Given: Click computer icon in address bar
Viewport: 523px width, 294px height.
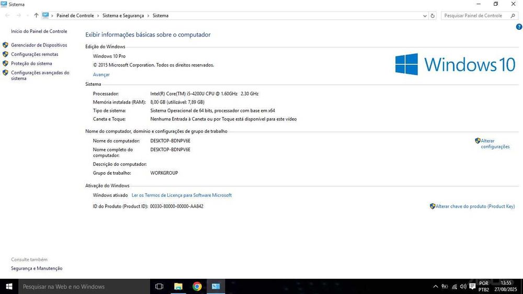Looking at the screenshot, I should (x=46, y=15).
